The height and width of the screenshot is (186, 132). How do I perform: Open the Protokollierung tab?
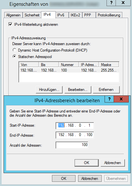(109, 15)
